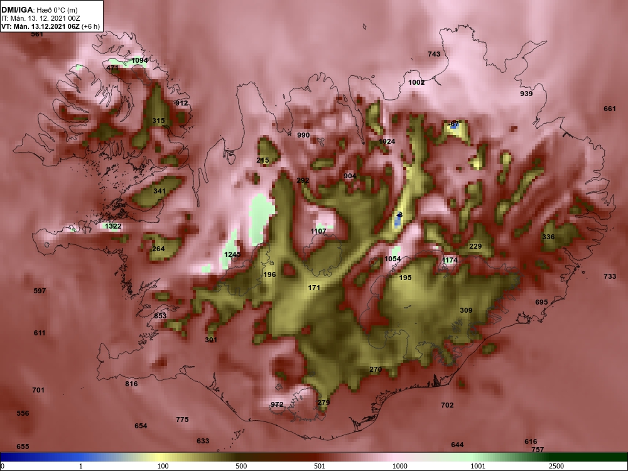The image size is (628, 471).
Task: Click the 'VT: Mán. 13.12.2021 06Z (+6 h)' line
Action: coord(50,27)
